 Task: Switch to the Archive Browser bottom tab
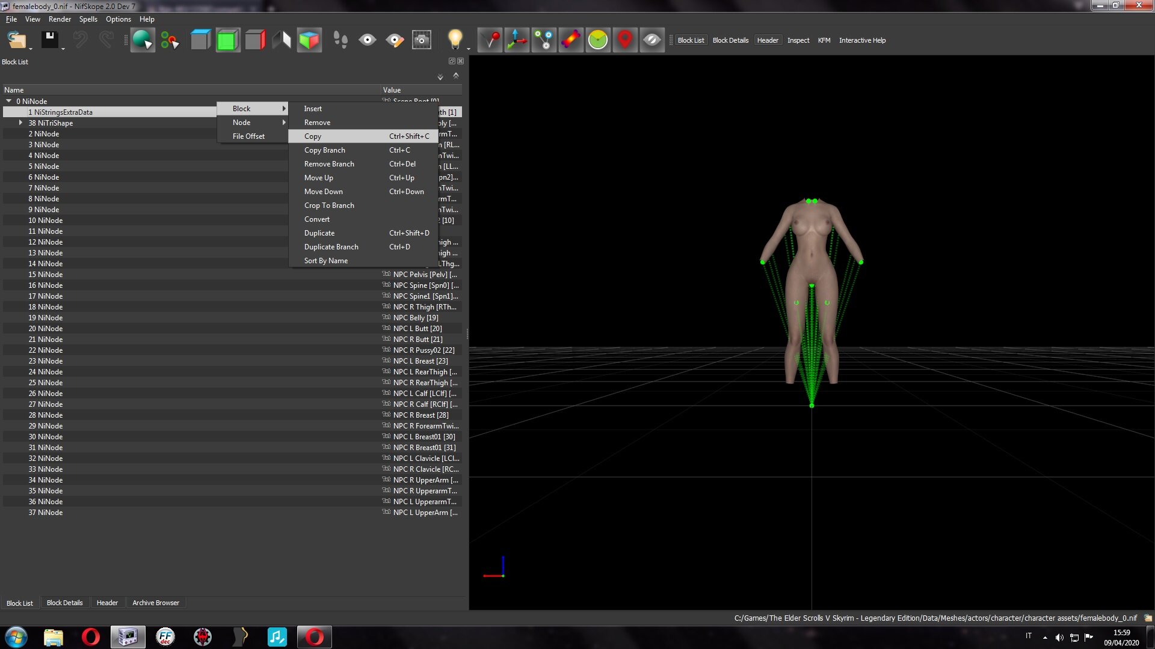[x=156, y=603]
